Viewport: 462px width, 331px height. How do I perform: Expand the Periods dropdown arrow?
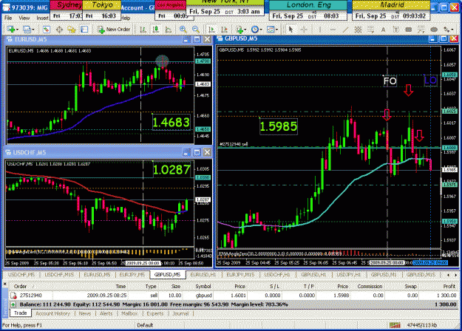click(x=261, y=30)
